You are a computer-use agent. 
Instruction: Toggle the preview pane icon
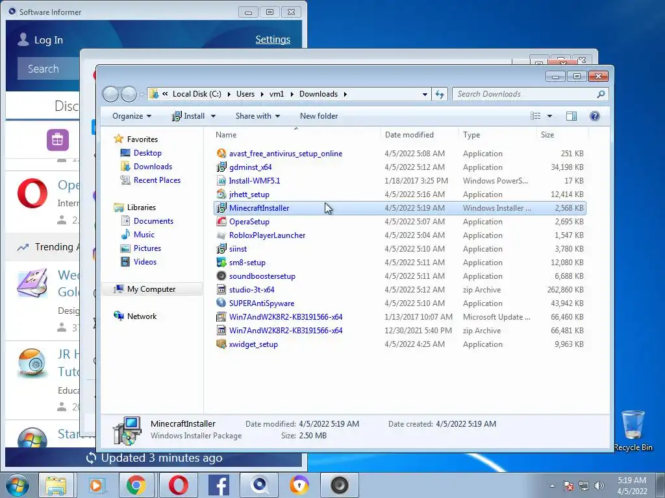pos(571,116)
